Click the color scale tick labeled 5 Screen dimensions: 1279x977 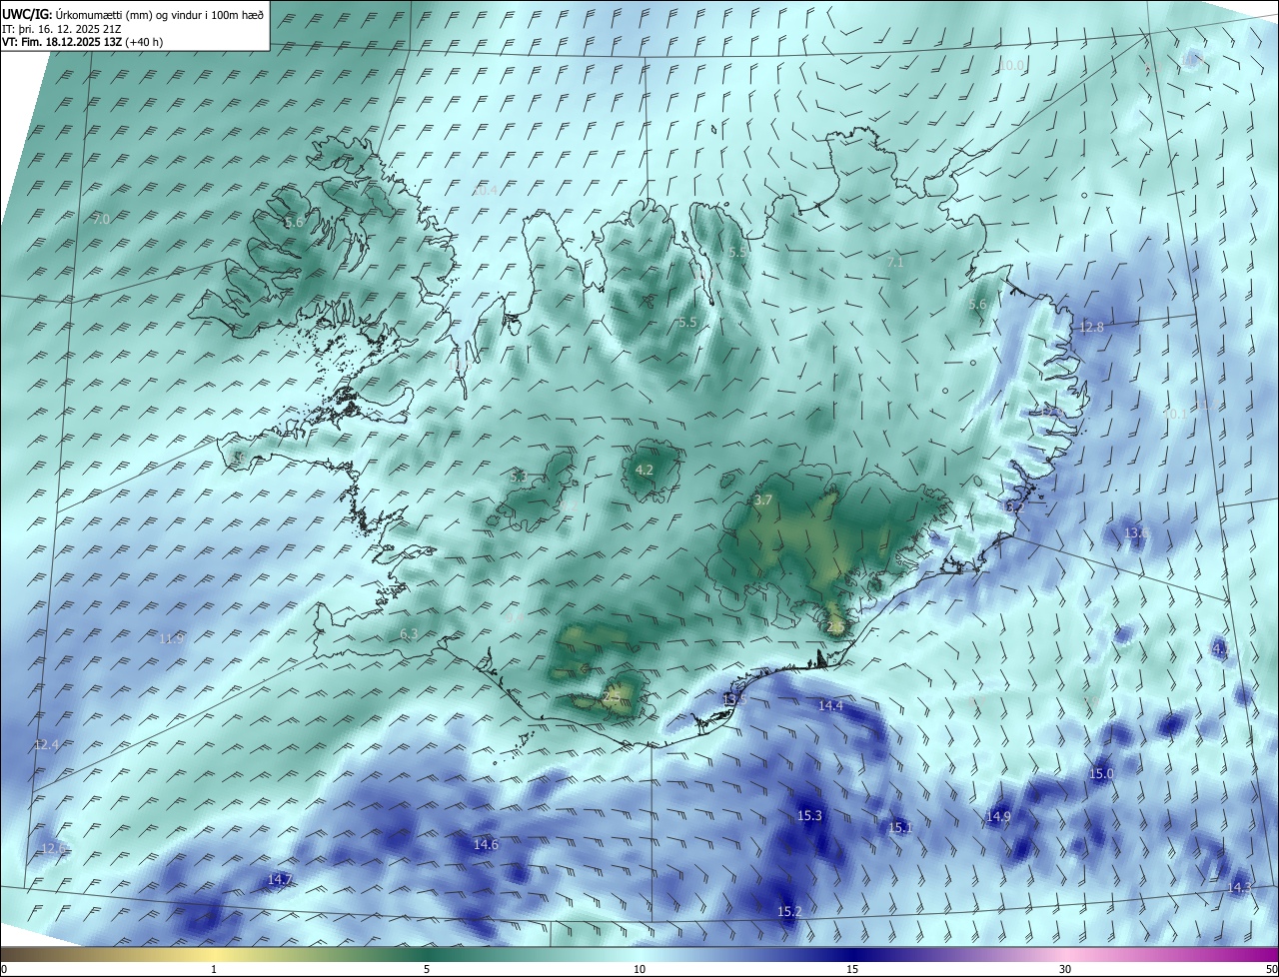click(427, 969)
